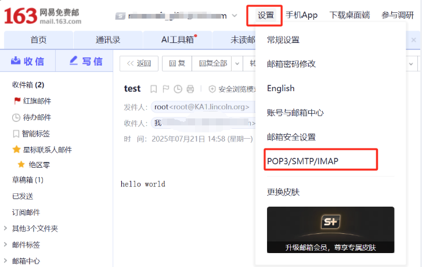
Task: Select 常规设置 from settings menu
Action: click(283, 40)
